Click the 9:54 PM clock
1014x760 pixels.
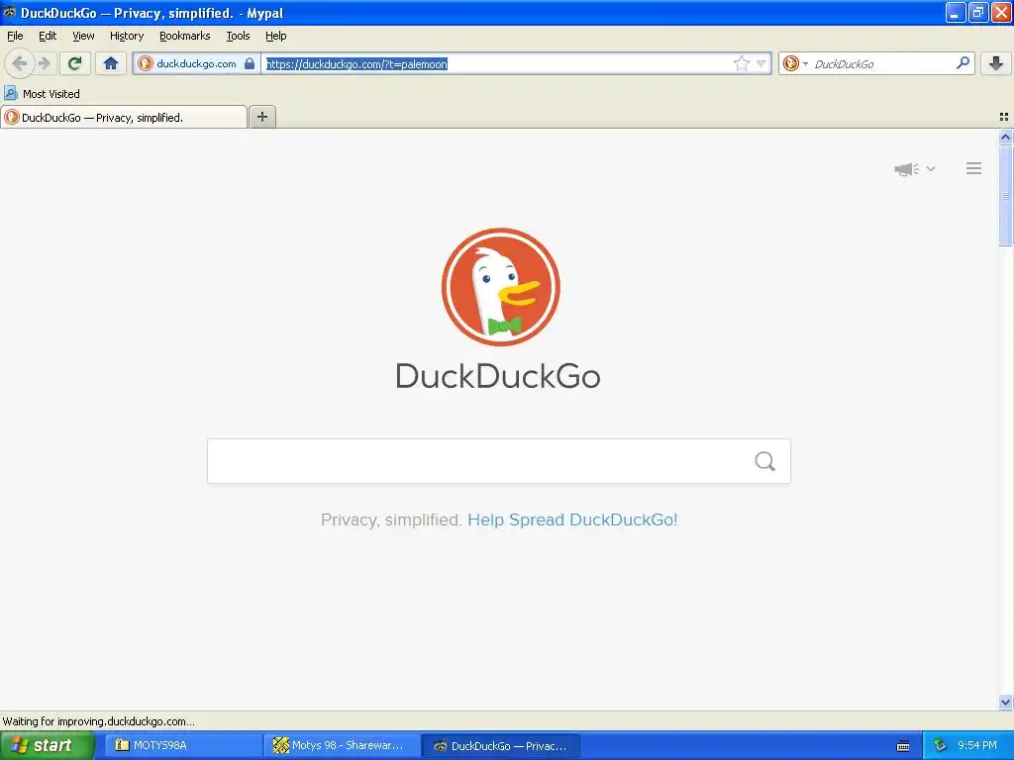pos(977,745)
